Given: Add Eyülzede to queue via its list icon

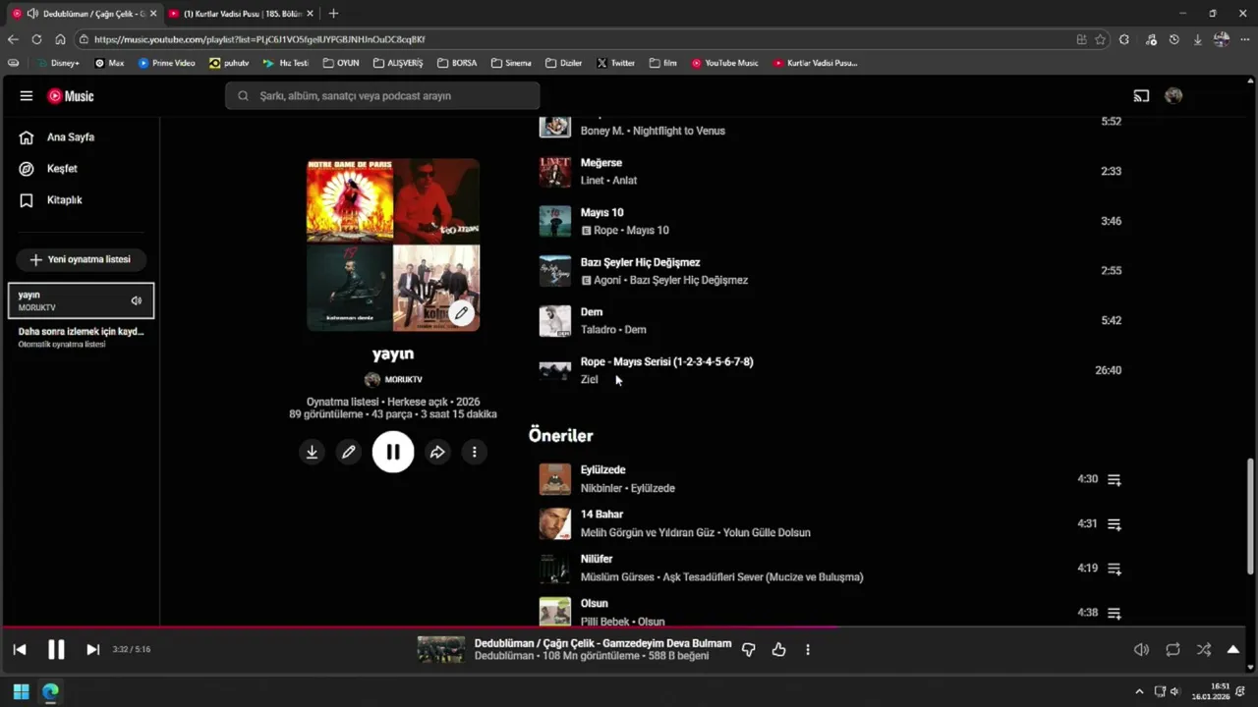Looking at the screenshot, I should pos(1115,480).
